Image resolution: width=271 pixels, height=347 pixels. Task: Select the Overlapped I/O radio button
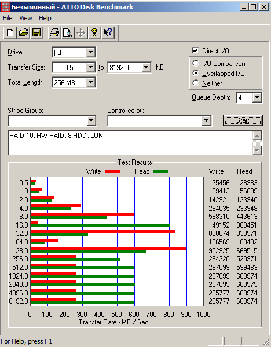click(x=196, y=73)
